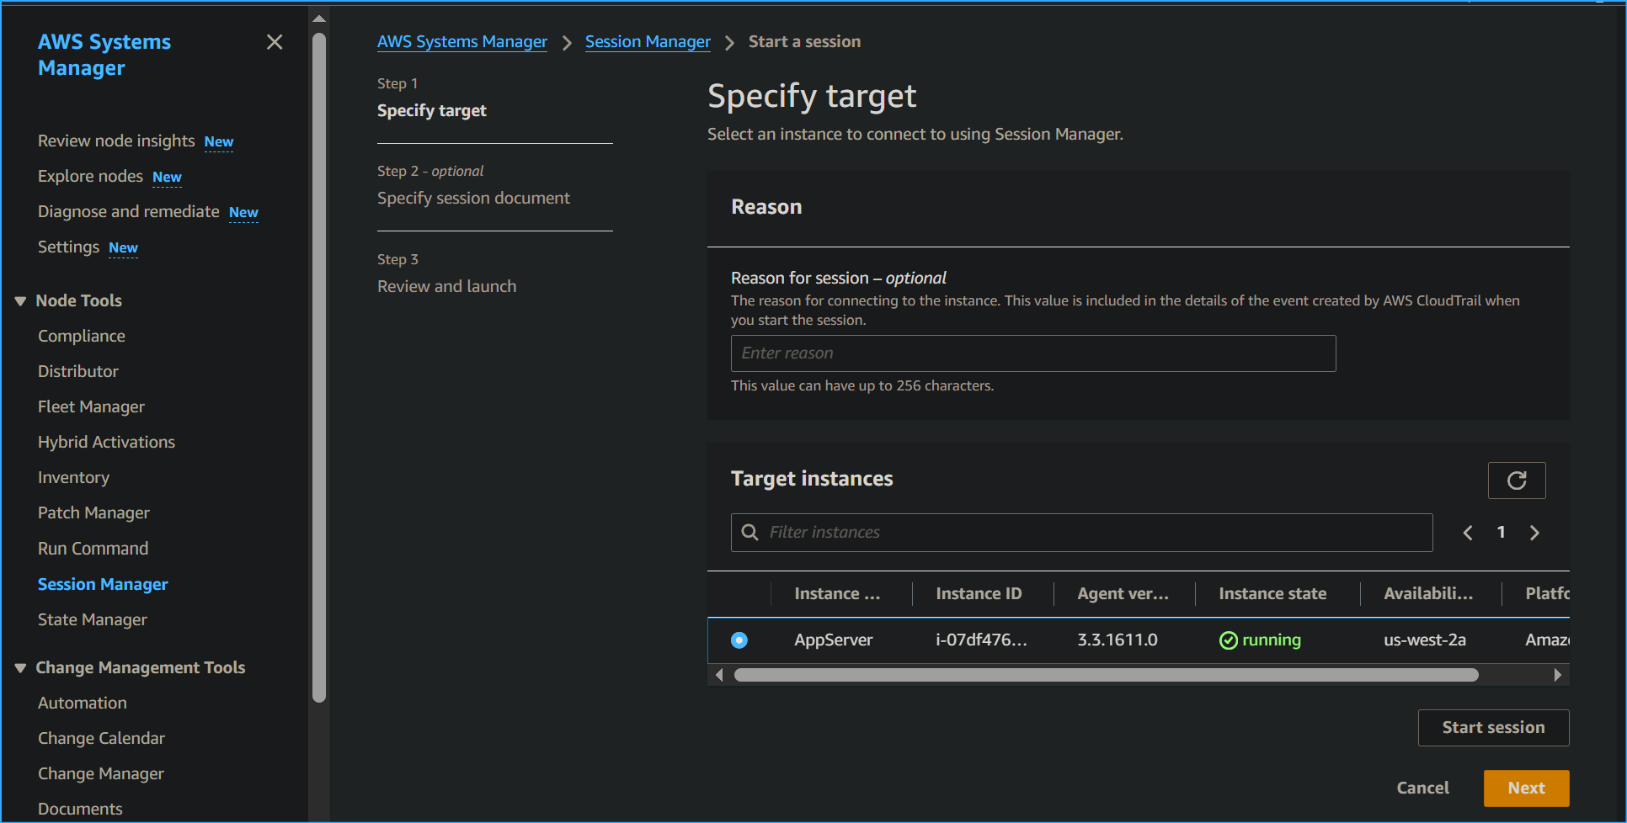The image size is (1627, 823).
Task: Click the magnifier in the instance filter
Action: click(x=749, y=532)
